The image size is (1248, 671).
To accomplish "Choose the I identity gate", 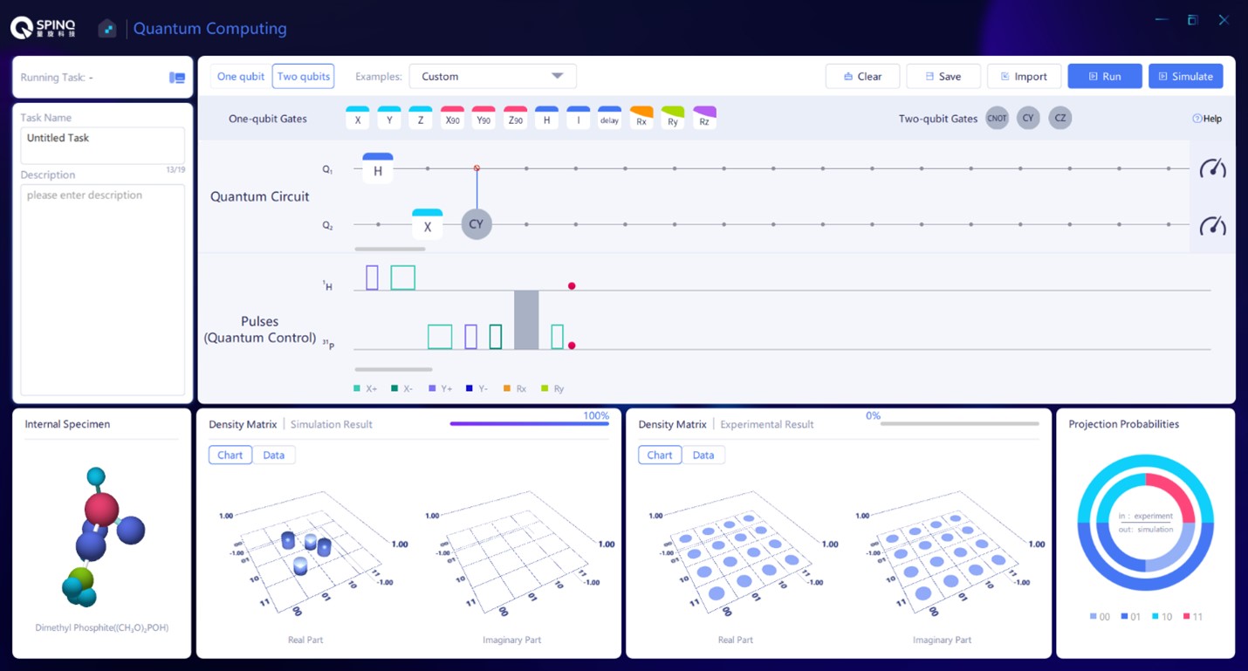I will [578, 118].
